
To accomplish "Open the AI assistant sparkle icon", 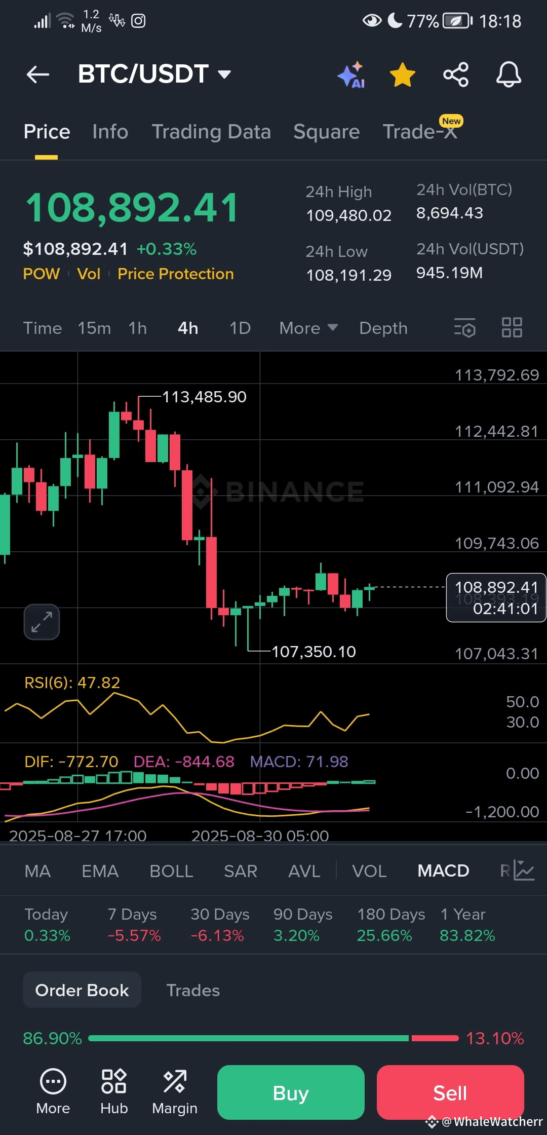I will (351, 75).
